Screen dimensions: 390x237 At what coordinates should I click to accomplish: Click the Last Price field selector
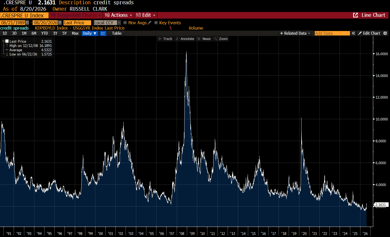[77, 23]
